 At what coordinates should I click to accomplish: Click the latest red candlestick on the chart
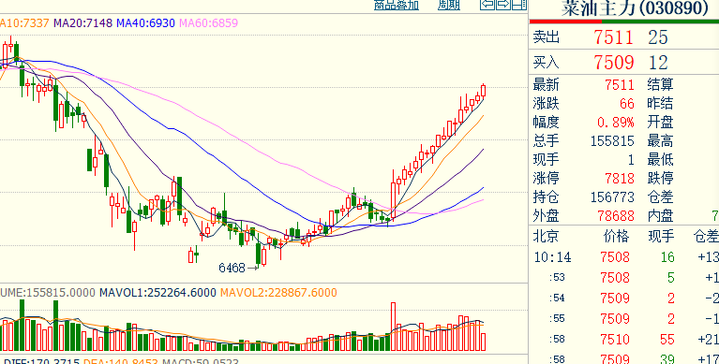483,90
